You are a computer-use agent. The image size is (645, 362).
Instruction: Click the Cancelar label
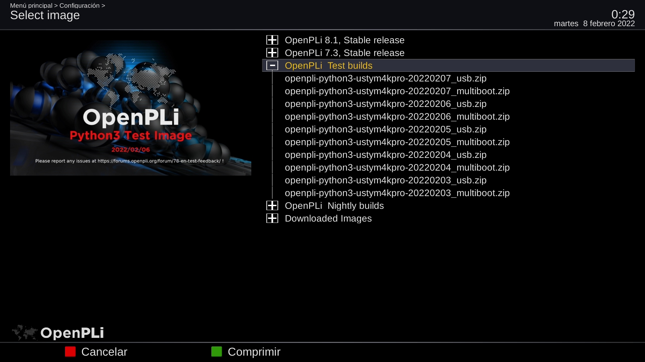[104, 352]
